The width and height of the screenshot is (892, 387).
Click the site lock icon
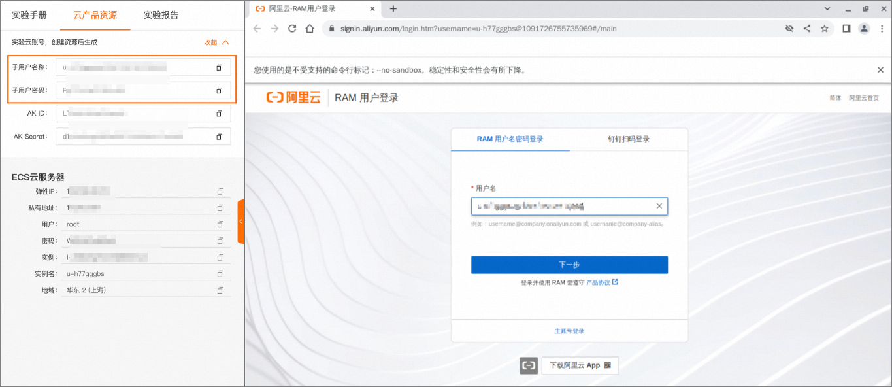pyautogui.click(x=331, y=29)
